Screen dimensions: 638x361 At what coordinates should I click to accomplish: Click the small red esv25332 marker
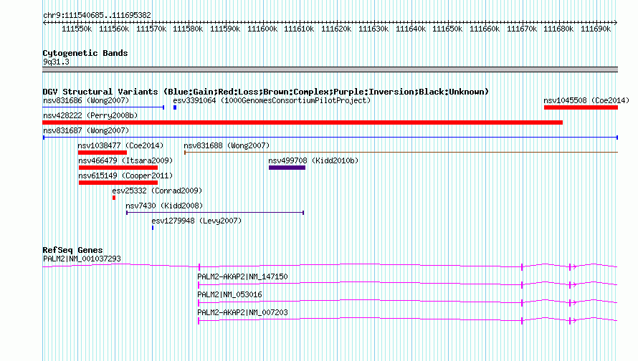114,198
